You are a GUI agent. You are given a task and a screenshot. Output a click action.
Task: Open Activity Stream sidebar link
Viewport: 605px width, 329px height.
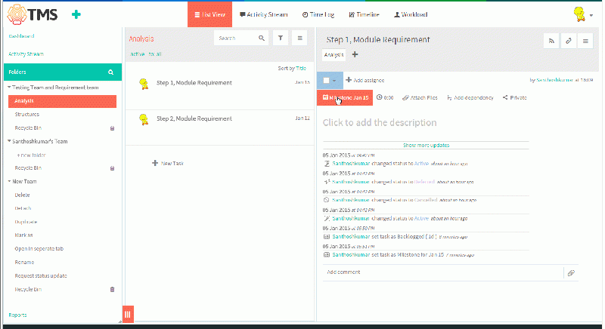[26, 54]
